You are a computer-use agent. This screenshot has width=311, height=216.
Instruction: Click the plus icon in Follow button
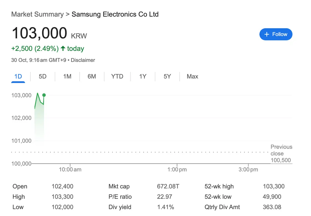click(267, 34)
